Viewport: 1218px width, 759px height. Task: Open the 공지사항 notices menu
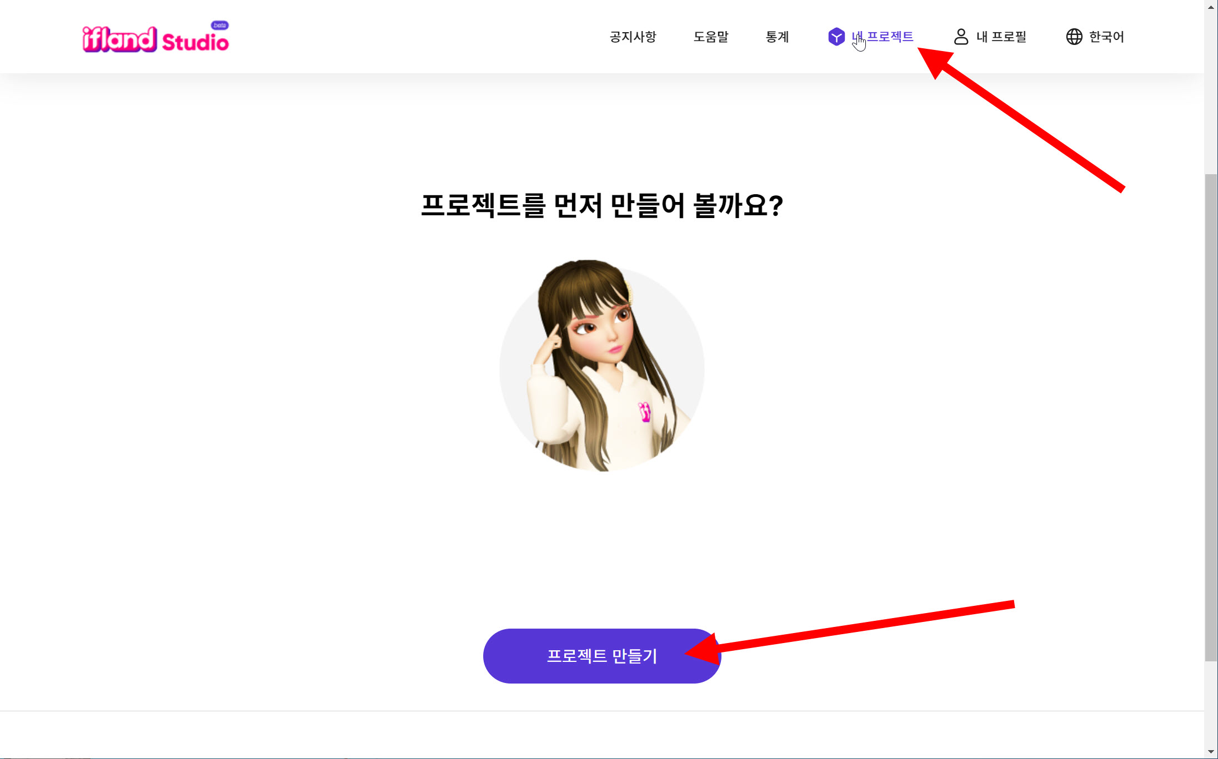click(x=633, y=37)
